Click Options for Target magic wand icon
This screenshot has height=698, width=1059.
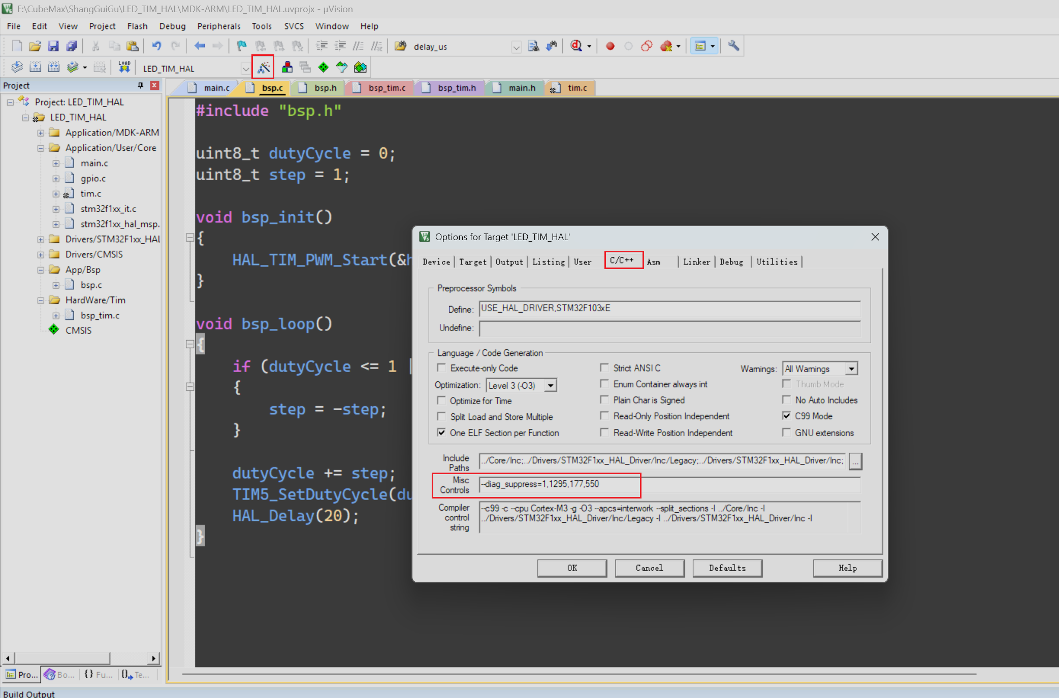(264, 68)
